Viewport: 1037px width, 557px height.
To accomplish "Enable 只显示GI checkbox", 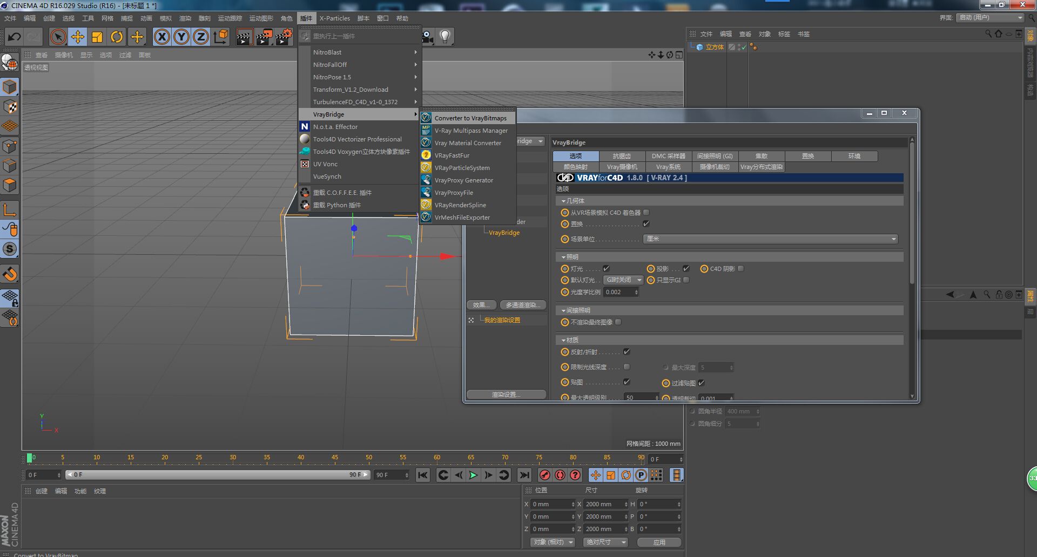I will pyautogui.click(x=686, y=280).
